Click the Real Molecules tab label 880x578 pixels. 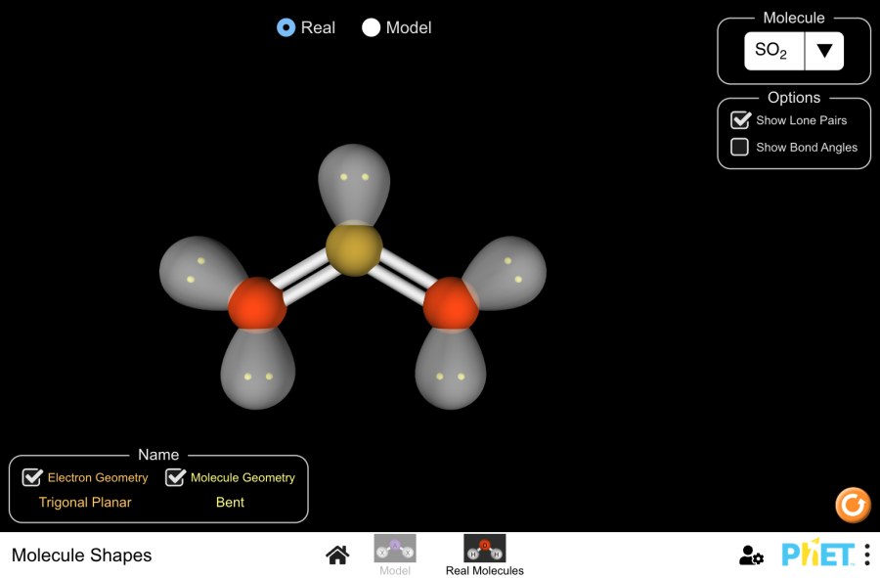coord(484,570)
